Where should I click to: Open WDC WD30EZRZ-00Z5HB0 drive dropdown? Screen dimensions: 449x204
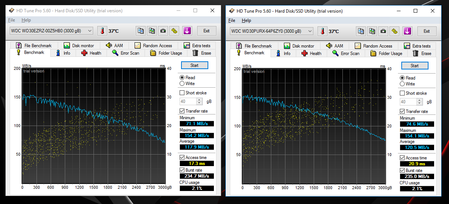(51, 31)
